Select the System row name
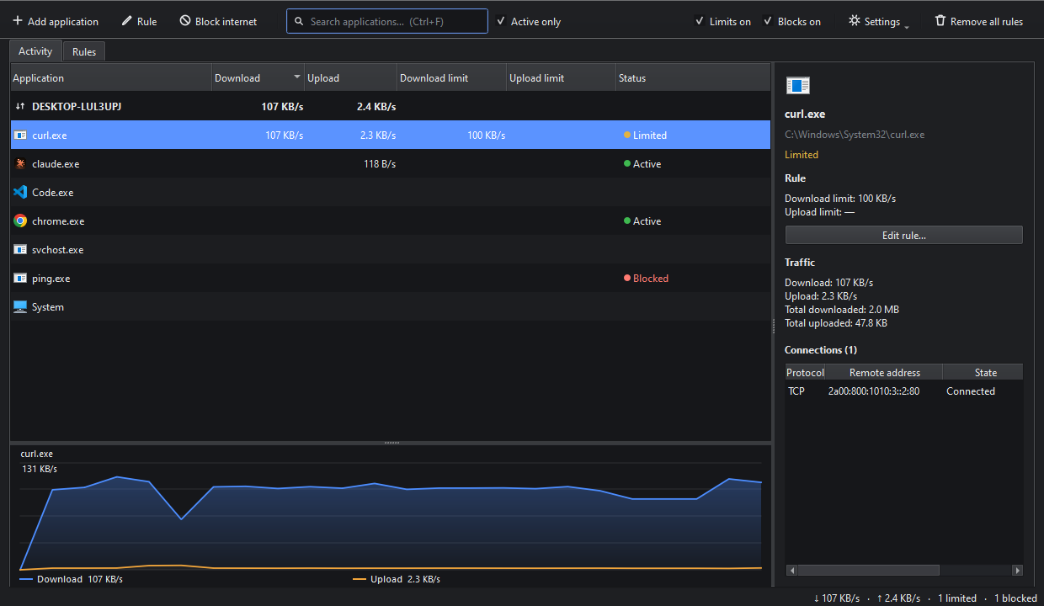Image resolution: width=1044 pixels, height=606 pixels. coord(48,307)
